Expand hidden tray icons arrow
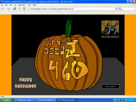 (x=114, y=100)
